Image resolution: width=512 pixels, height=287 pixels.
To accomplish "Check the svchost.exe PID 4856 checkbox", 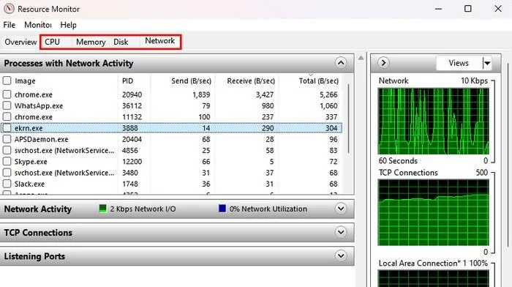I will [7, 150].
